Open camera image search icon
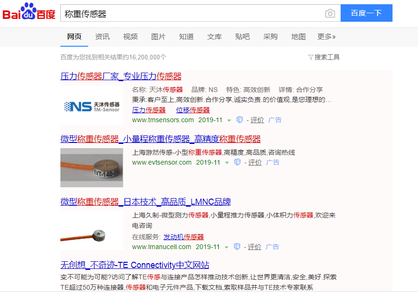This screenshot has width=418, height=292. (330, 13)
